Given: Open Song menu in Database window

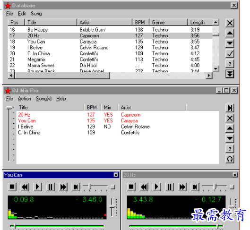Looking at the screenshot, I should [36, 14].
